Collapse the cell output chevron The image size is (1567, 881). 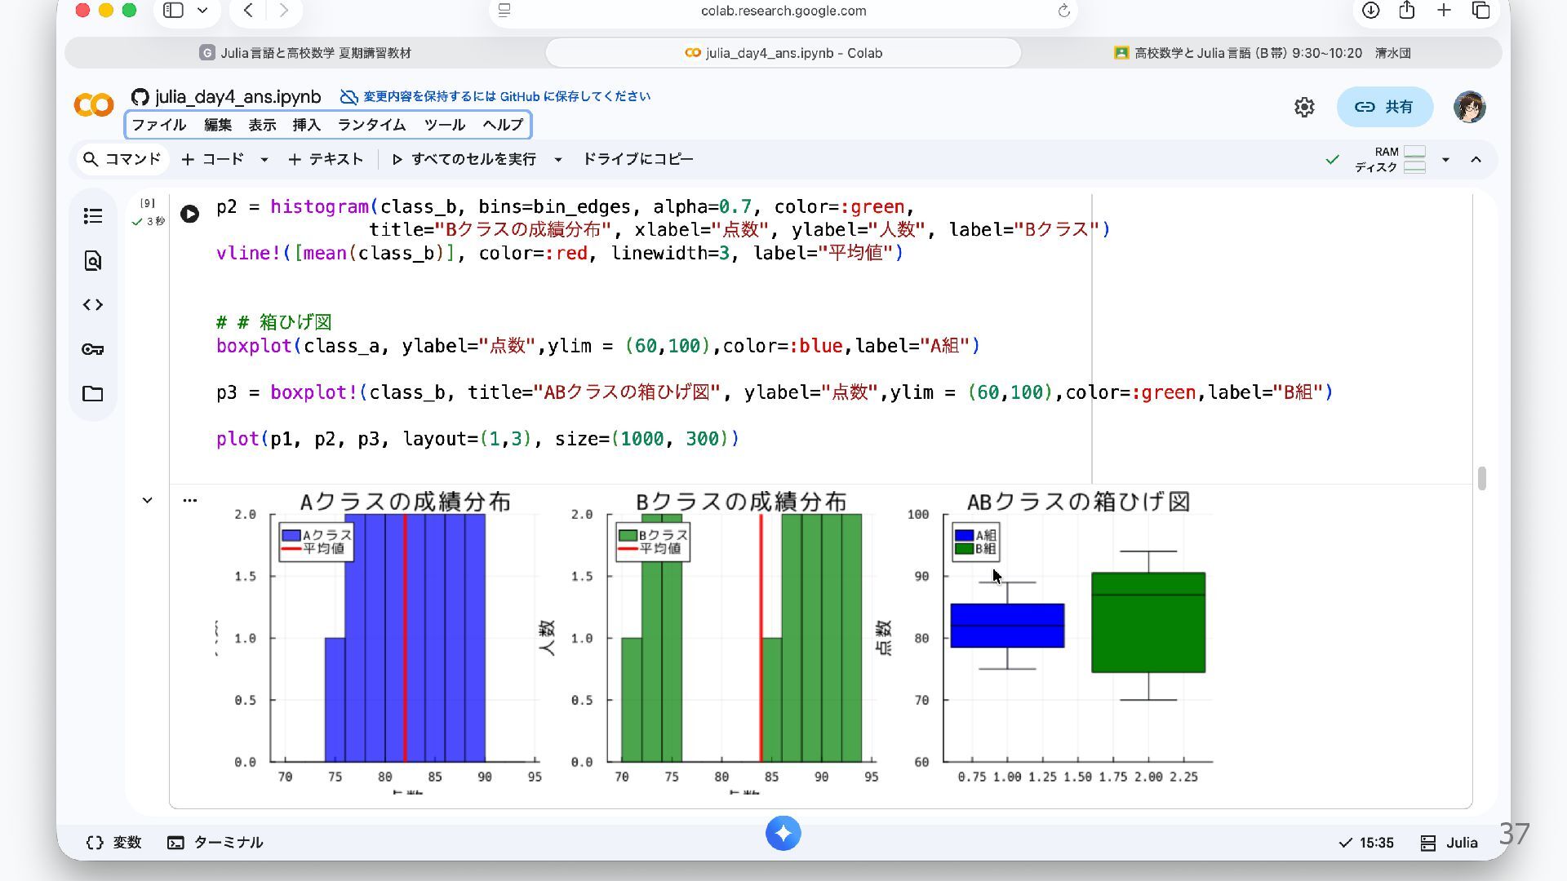pyautogui.click(x=147, y=500)
